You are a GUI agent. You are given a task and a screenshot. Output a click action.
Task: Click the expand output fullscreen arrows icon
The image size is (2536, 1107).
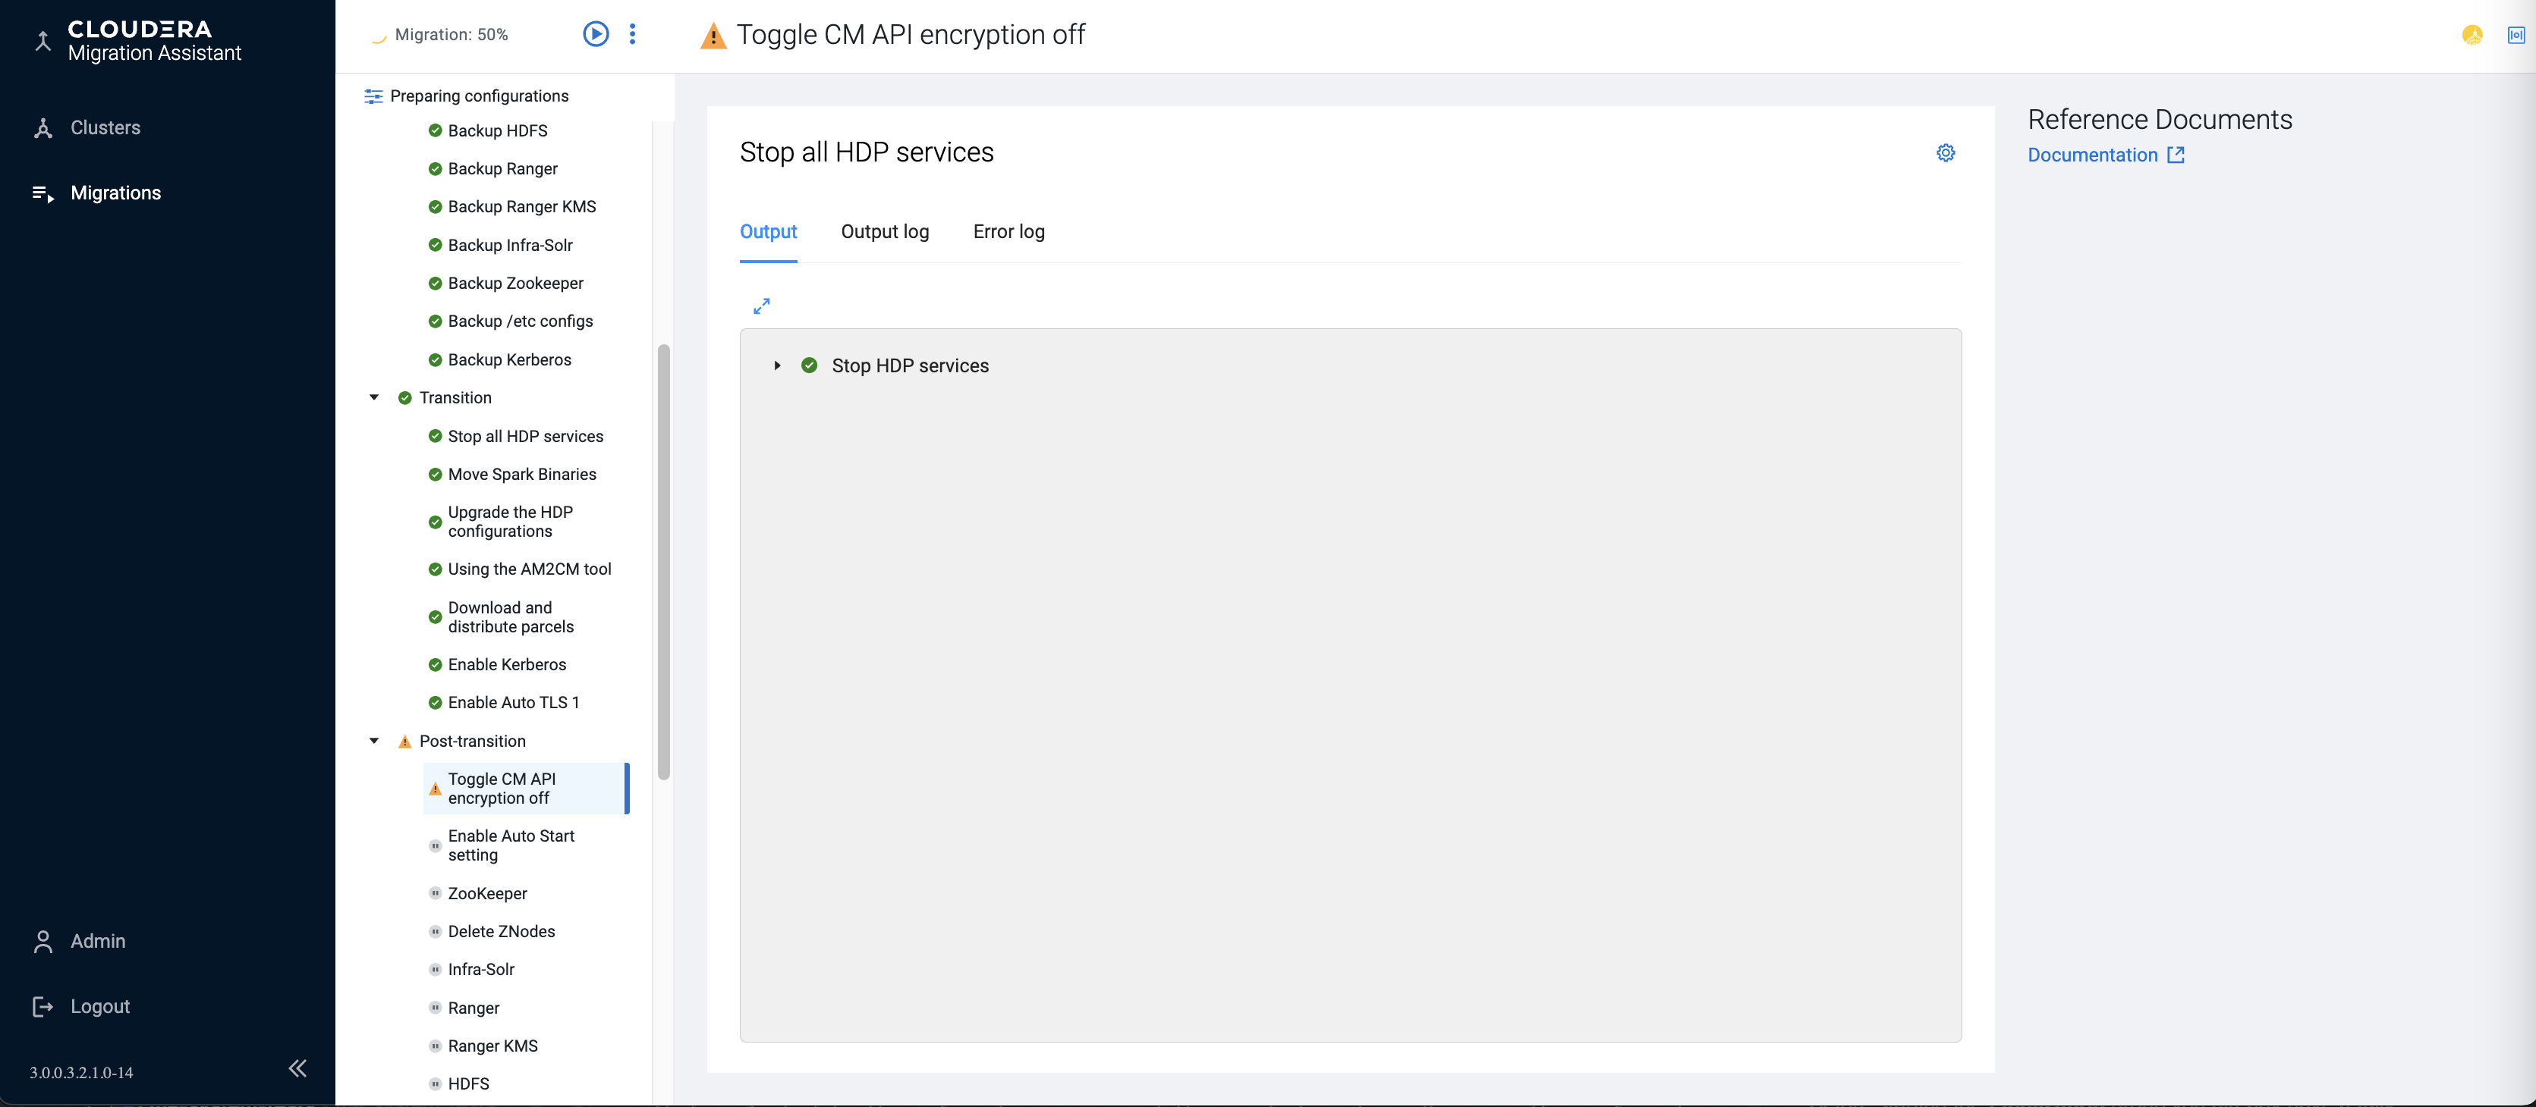click(761, 306)
